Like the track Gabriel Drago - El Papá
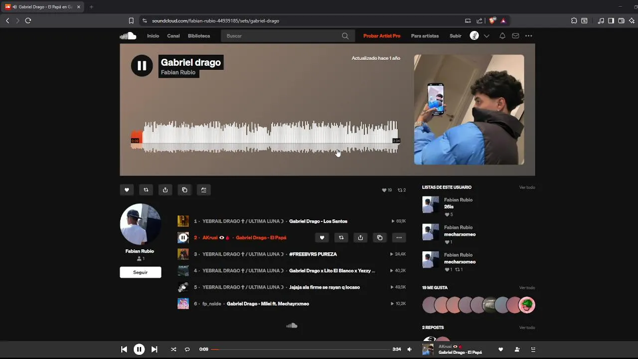This screenshot has height=359, width=638. 322,238
